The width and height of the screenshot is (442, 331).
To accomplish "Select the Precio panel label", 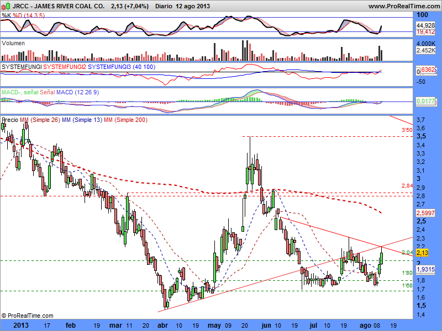I will 10,120.
